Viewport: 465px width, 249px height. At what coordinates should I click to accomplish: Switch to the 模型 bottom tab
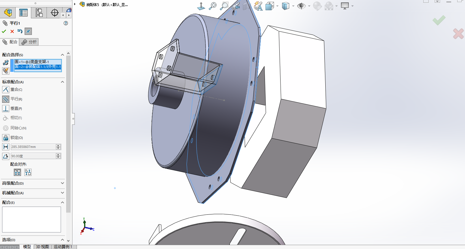pyautogui.click(x=27, y=247)
